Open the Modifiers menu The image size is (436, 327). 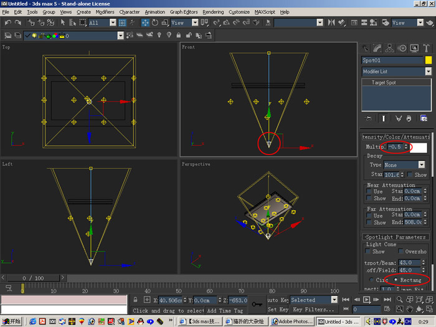click(x=105, y=12)
